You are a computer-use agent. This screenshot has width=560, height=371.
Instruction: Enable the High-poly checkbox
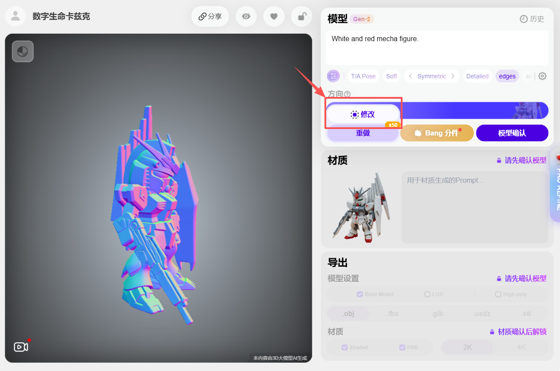(498, 294)
